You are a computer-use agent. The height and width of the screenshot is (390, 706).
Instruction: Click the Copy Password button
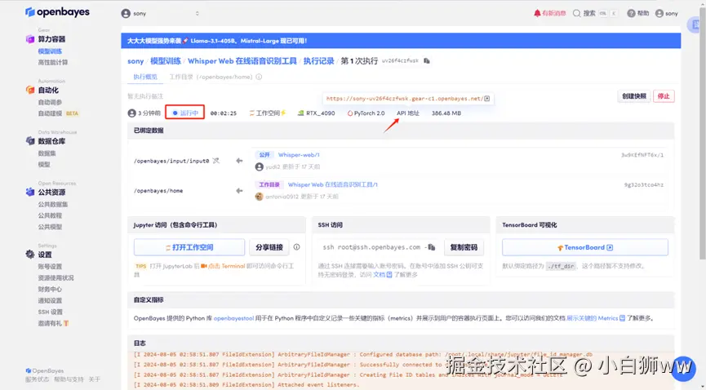pyautogui.click(x=464, y=247)
